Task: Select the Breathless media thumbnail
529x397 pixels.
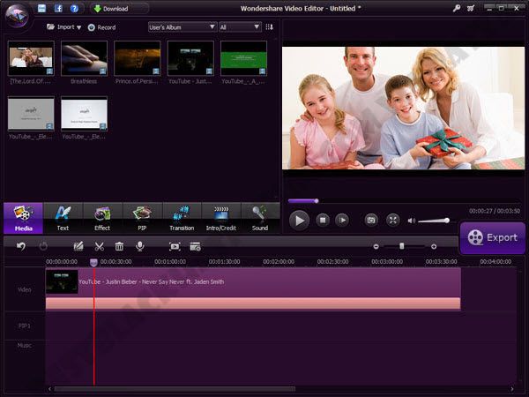Action: (84, 58)
